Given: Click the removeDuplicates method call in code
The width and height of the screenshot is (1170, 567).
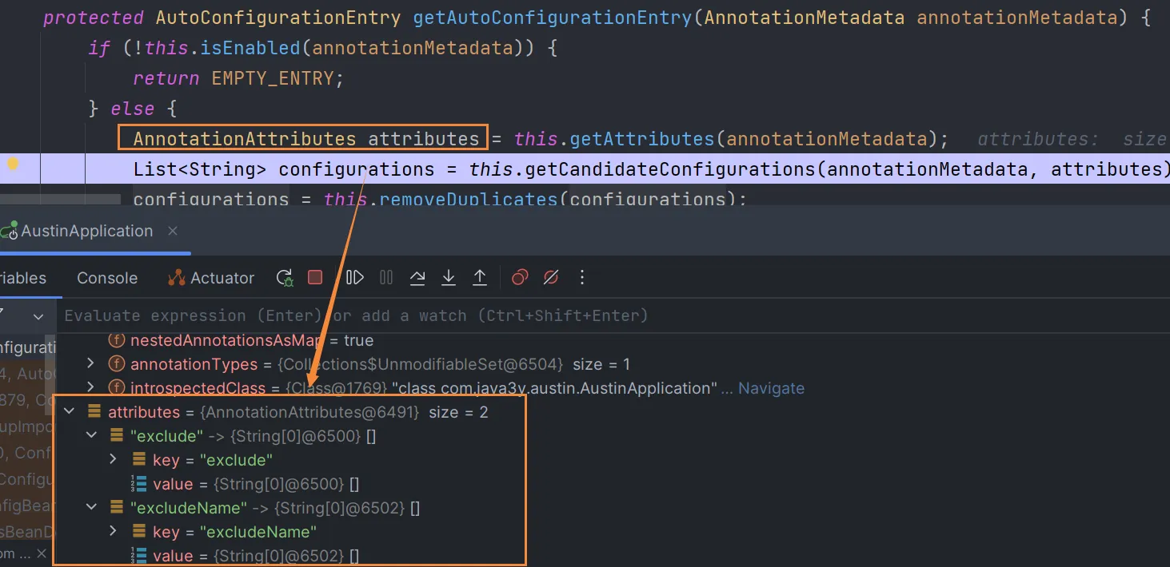Looking at the screenshot, I should (467, 199).
